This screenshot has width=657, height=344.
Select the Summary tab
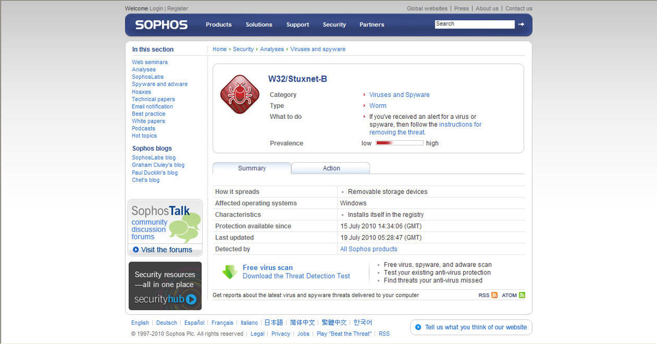(252, 168)
